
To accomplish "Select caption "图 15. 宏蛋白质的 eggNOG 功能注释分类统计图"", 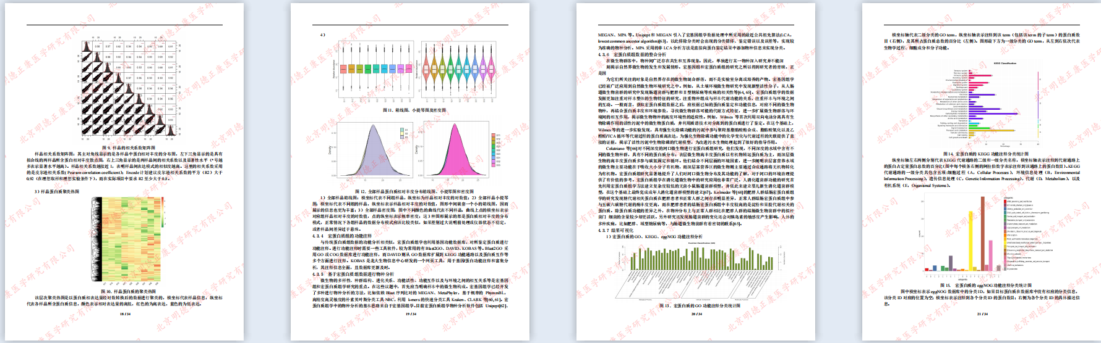I will point(986,286).
